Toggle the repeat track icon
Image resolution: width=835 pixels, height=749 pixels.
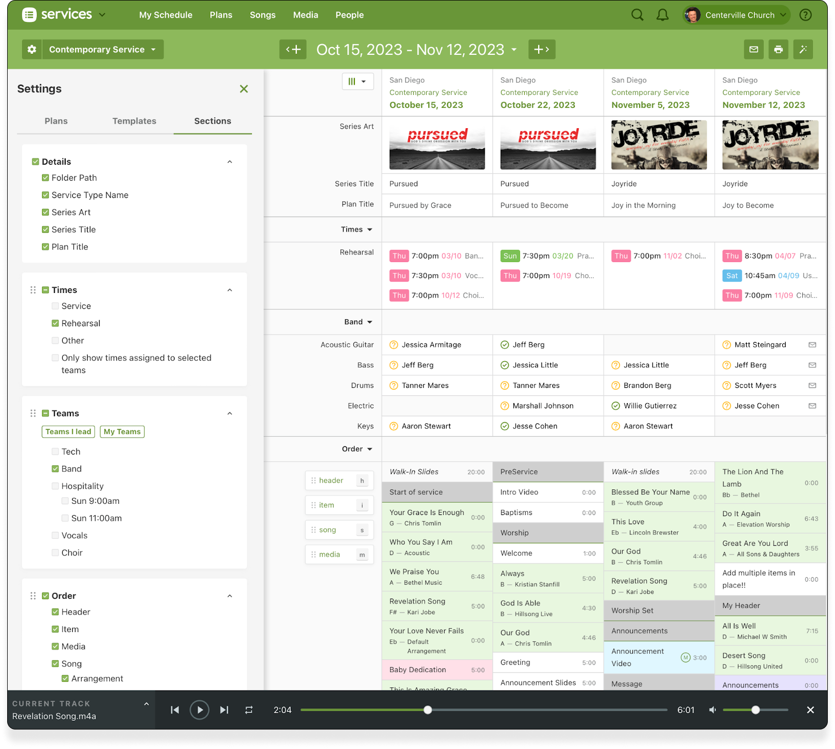(x=249, y=710)
